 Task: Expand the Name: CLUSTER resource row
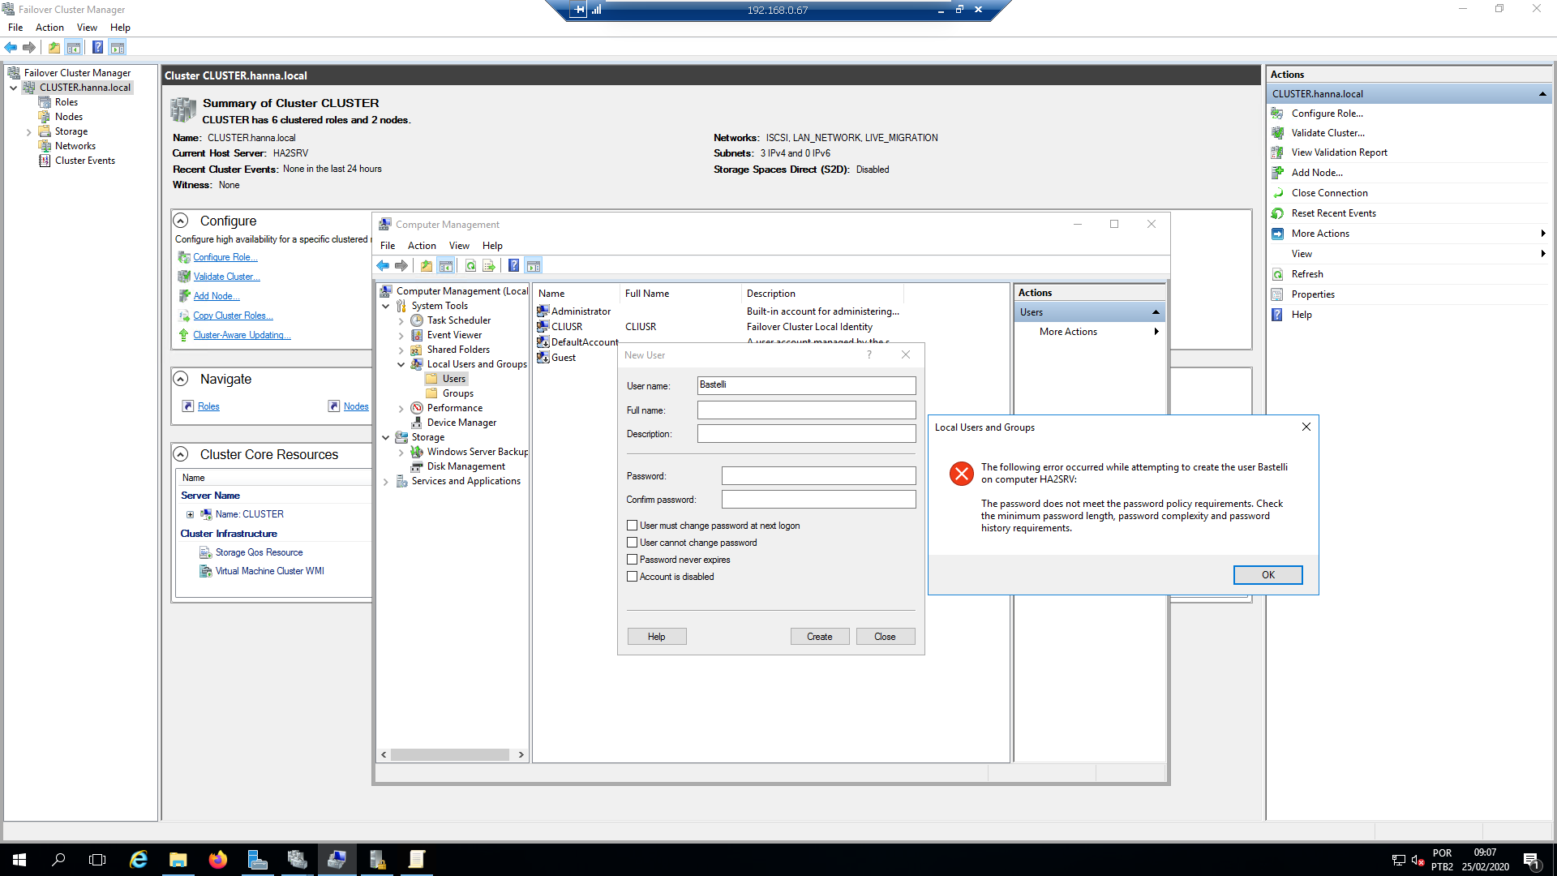click(190, 514)
